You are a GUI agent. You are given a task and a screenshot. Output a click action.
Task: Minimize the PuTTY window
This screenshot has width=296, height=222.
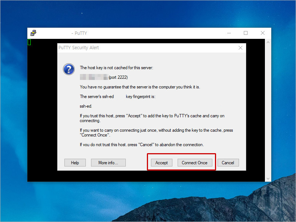[229, 33]
